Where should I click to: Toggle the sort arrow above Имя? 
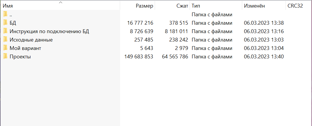tap(60, 2)
